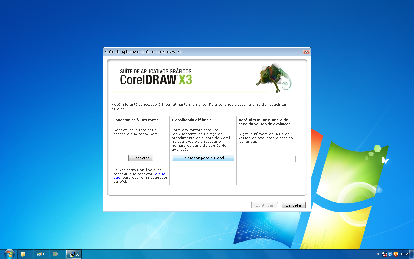Click the 'Conecte-se à Internet e acesse' description

[136, 132]
